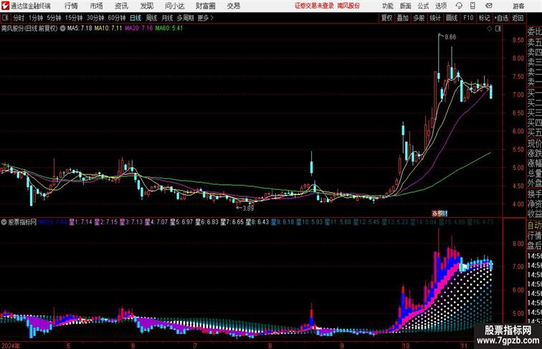Toggle the left sidebar panel icon
This screenshot has height=349, width=542.
pos(5,18)
